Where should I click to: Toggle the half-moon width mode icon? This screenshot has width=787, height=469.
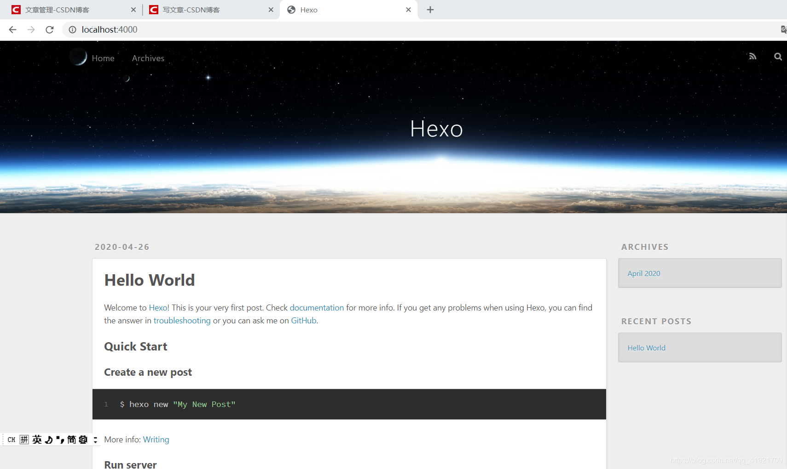[49, 440]
